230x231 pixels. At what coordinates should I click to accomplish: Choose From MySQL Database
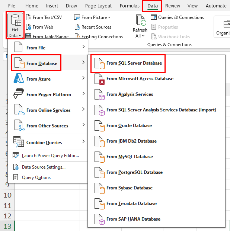tap(156, 157)
